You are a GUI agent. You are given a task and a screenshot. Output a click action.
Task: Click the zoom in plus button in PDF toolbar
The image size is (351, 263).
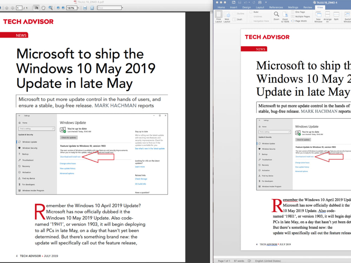tap(63, 8)
